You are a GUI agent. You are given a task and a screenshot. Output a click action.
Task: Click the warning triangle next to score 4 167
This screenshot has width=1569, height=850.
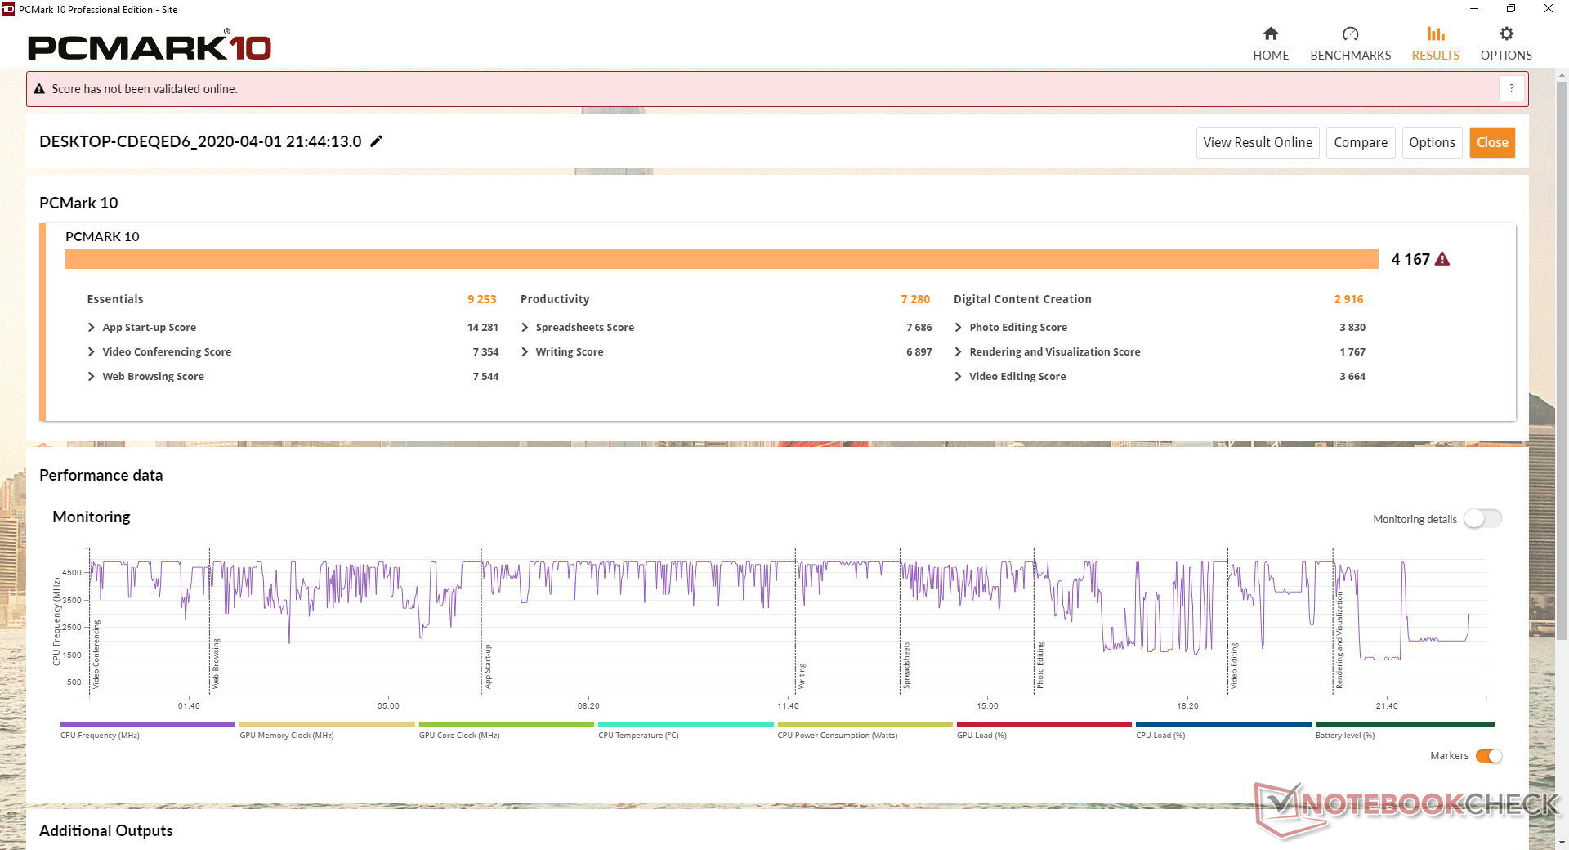coord(1442,259)
